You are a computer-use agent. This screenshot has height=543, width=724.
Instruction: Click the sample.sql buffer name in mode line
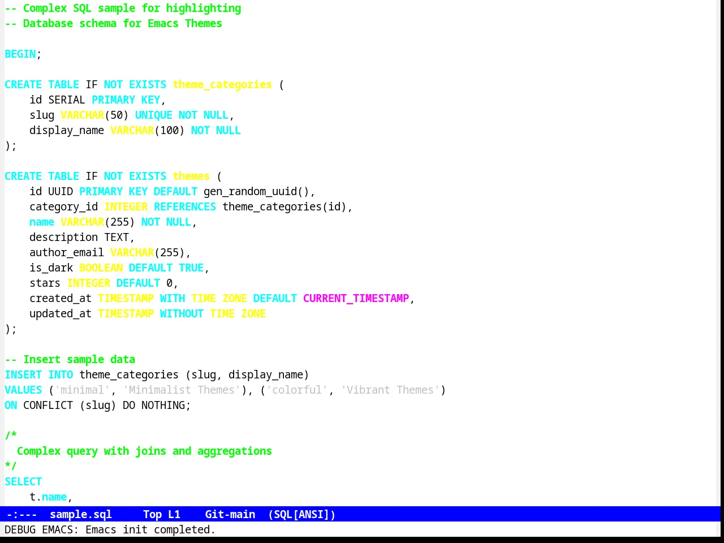[x=81, y=514]
